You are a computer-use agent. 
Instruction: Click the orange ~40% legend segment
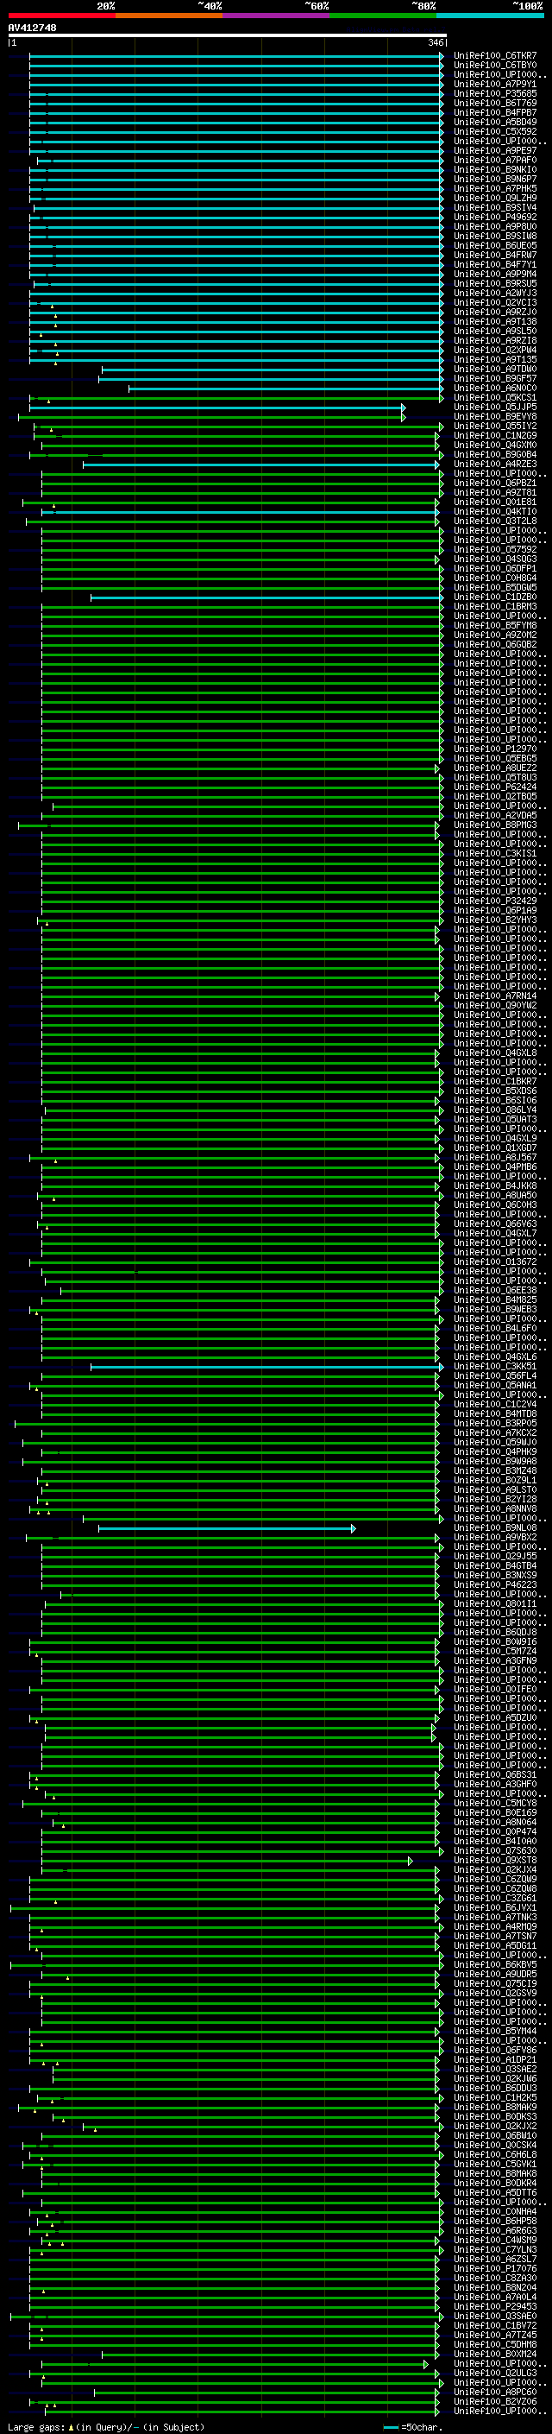click(x=169, y=16)
